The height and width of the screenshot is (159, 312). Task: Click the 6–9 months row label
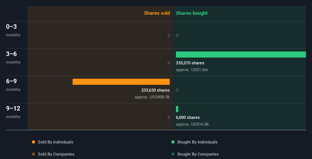coord(13,85)
